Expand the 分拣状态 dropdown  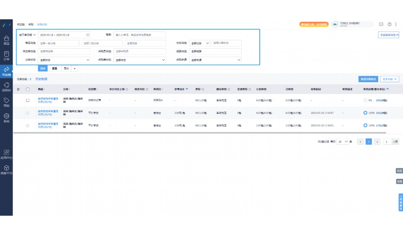[64, 60]
